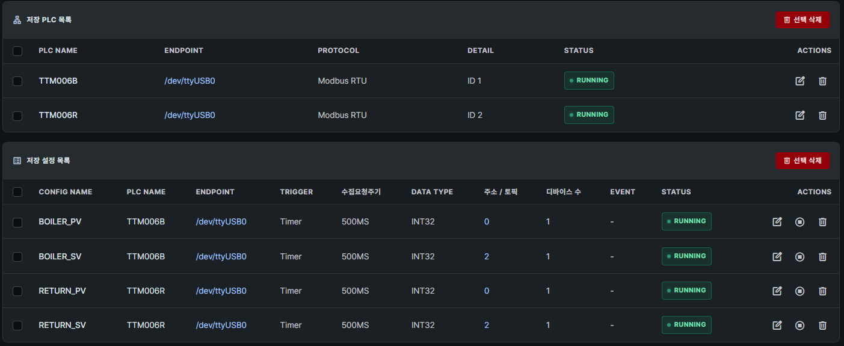Click the CONFIG NAME column header
Image resolution: width=844 pixels, height=346 pixels.
66,192
